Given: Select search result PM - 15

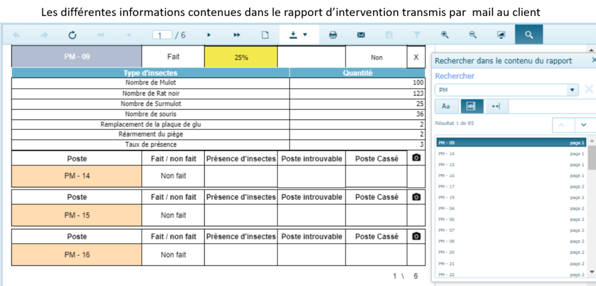Looking at the screenshot, I should click(511, 165).
